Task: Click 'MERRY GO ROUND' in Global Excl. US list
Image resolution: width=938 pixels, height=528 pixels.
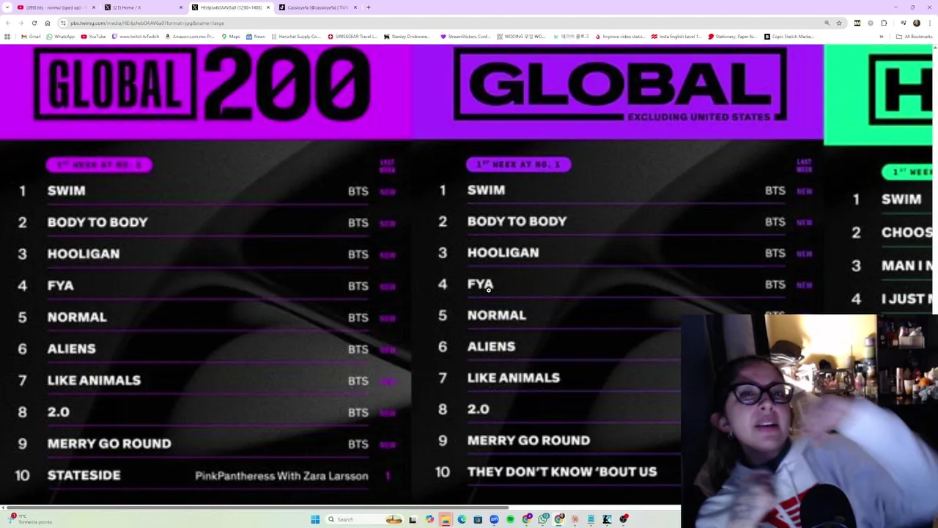Action: click(x=528, y=440)
